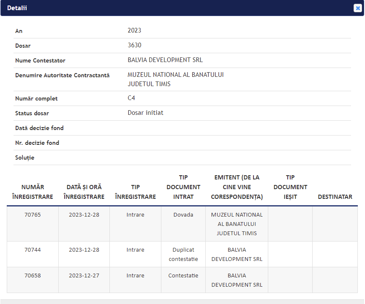365x304 pixels.
Task: Click the Emitent column header
Action: click(237, 187)
